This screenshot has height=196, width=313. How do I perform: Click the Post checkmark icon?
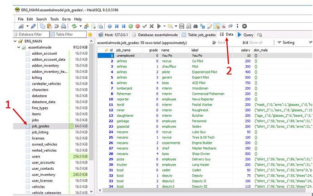(145, 26)
